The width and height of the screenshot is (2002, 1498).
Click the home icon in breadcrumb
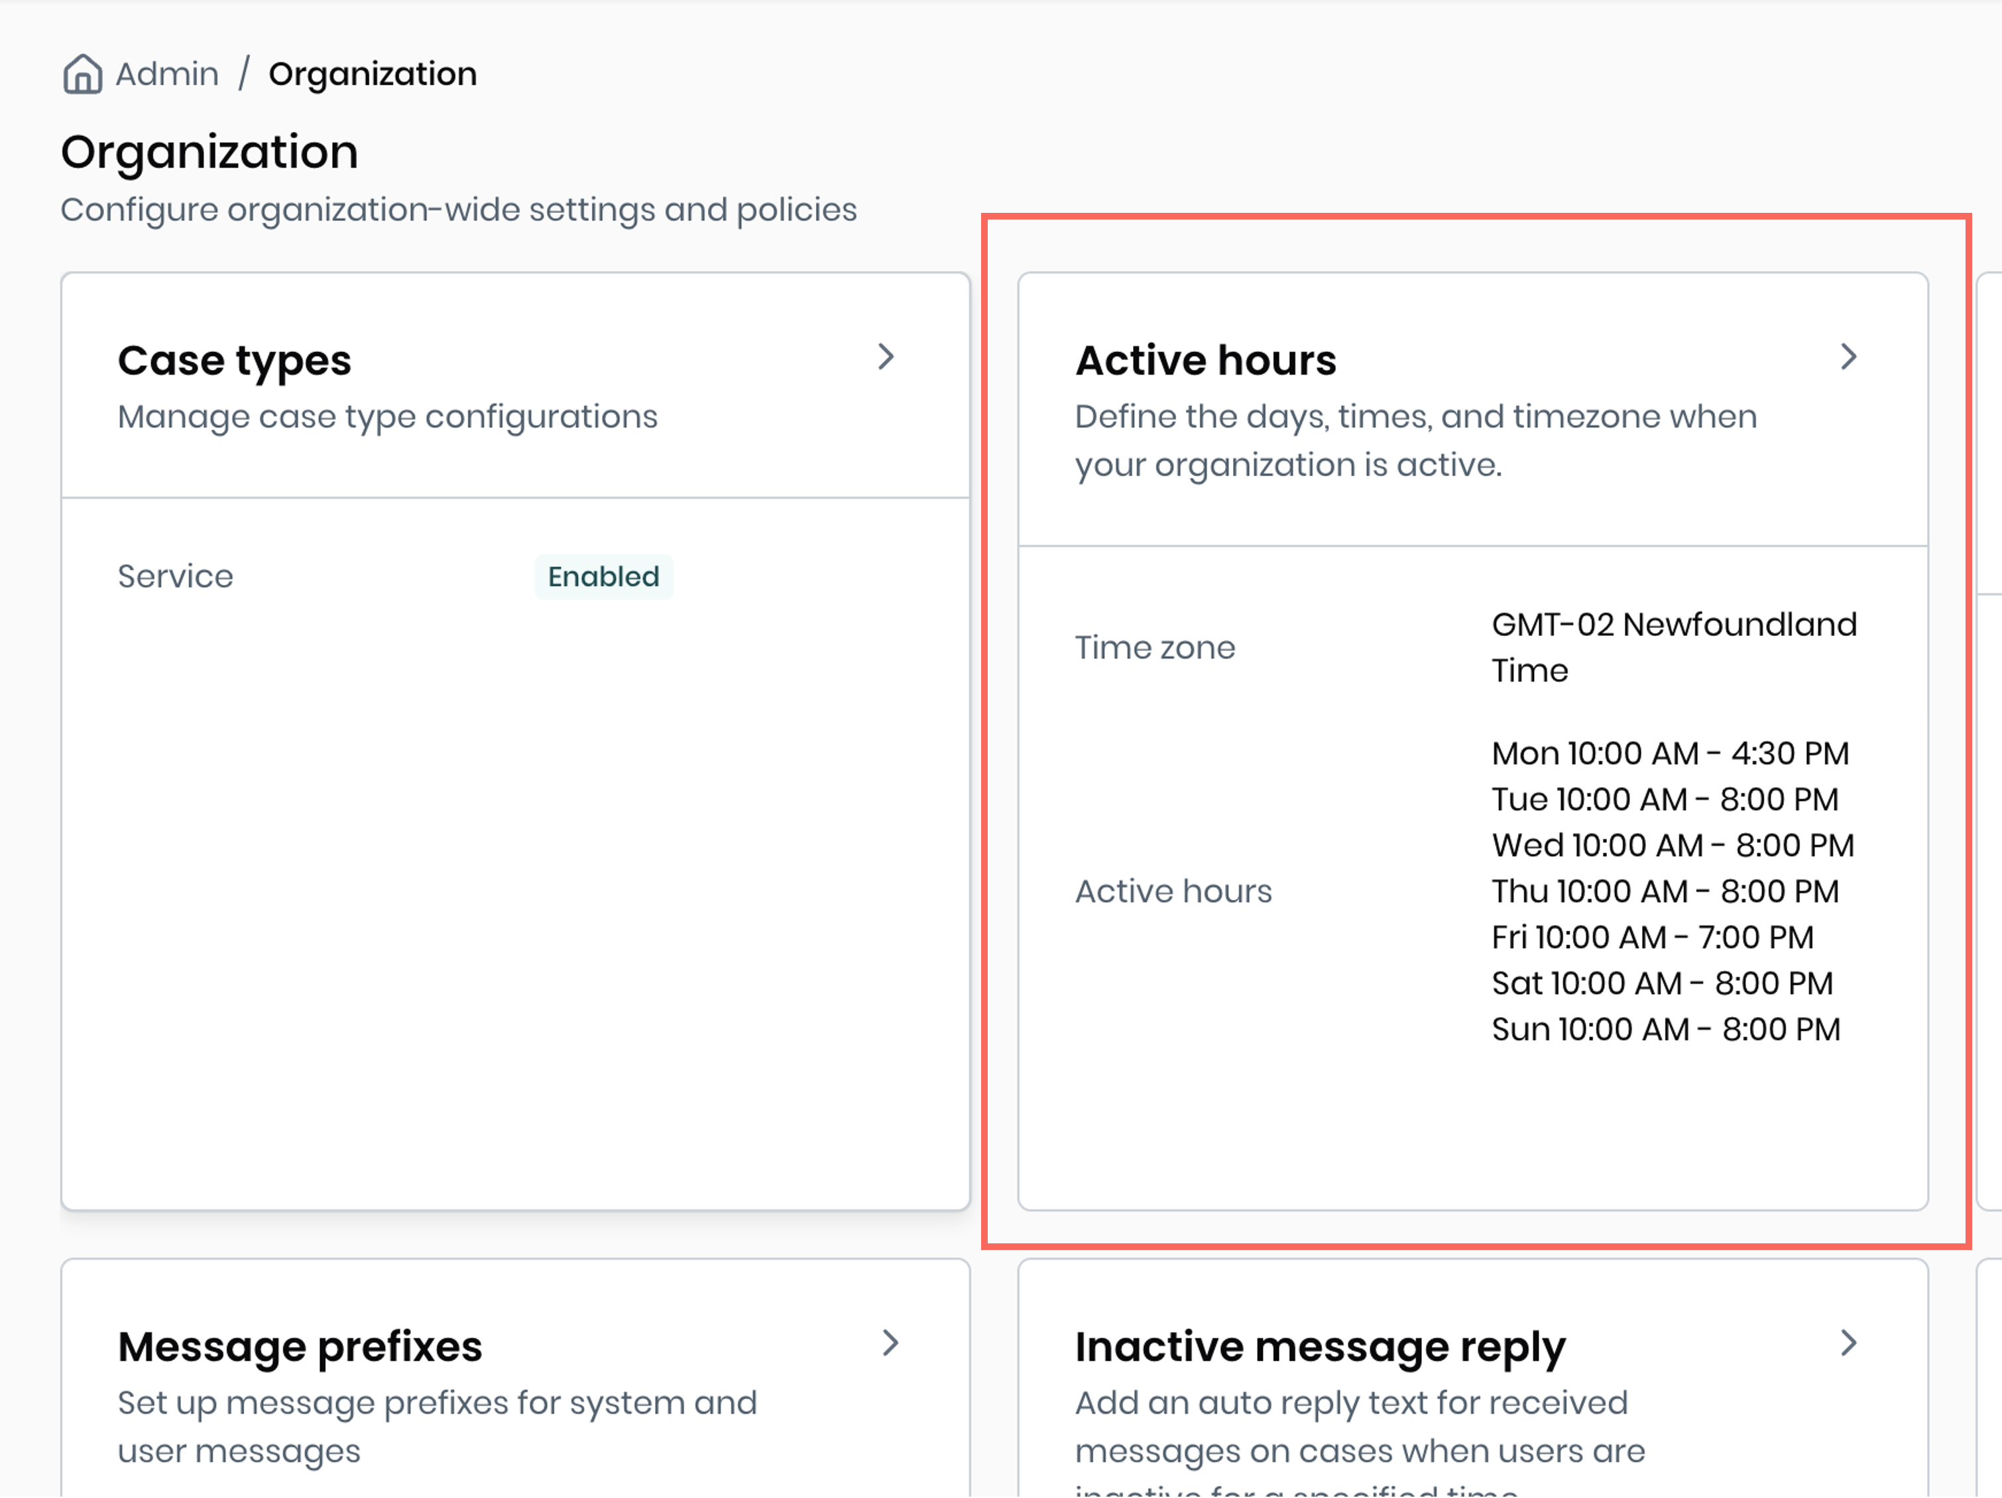(x=82, y=74)
